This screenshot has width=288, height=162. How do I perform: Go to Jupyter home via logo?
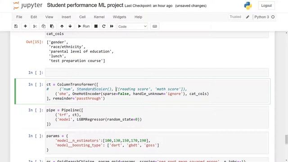(28, 5)
